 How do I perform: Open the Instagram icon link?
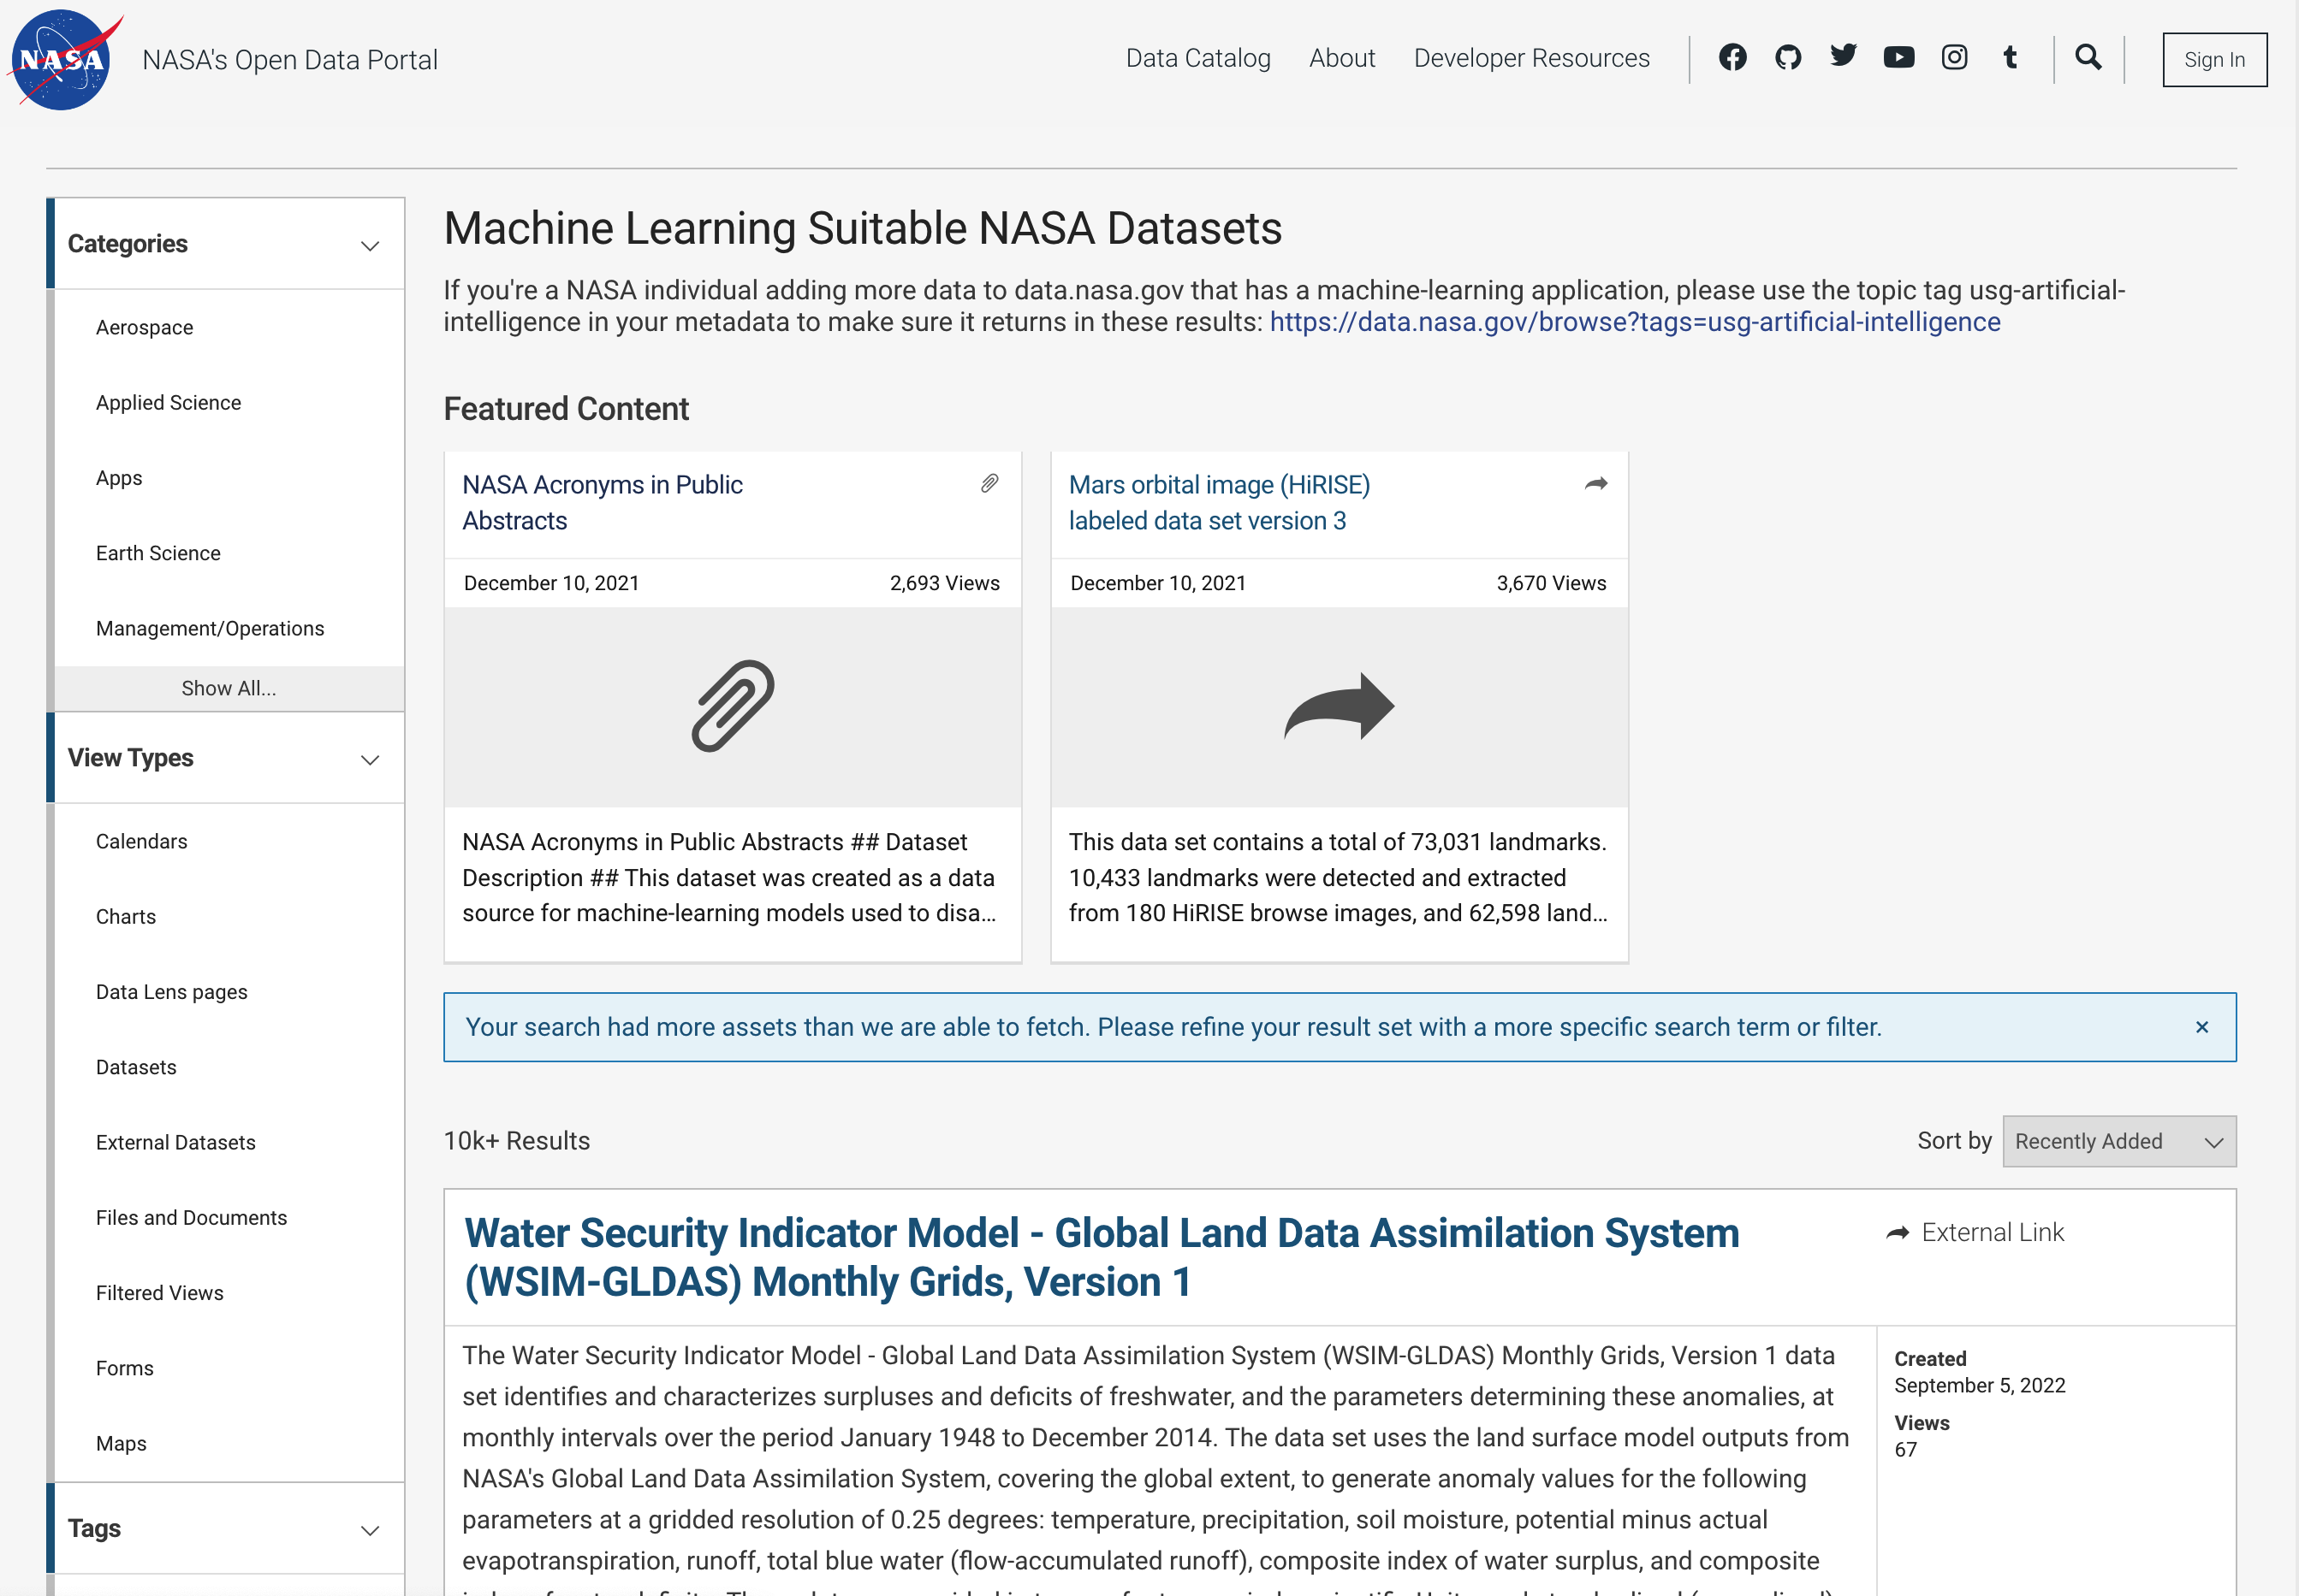tap(1954, 58)
